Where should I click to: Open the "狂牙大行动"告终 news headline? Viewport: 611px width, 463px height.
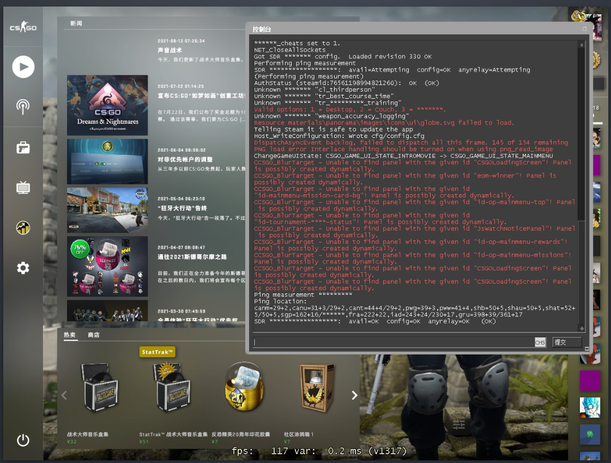182,208
